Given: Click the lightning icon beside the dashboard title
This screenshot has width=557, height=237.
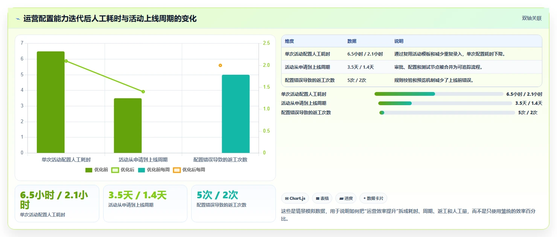Looking at the screenshot, I should tap(18, 19).
